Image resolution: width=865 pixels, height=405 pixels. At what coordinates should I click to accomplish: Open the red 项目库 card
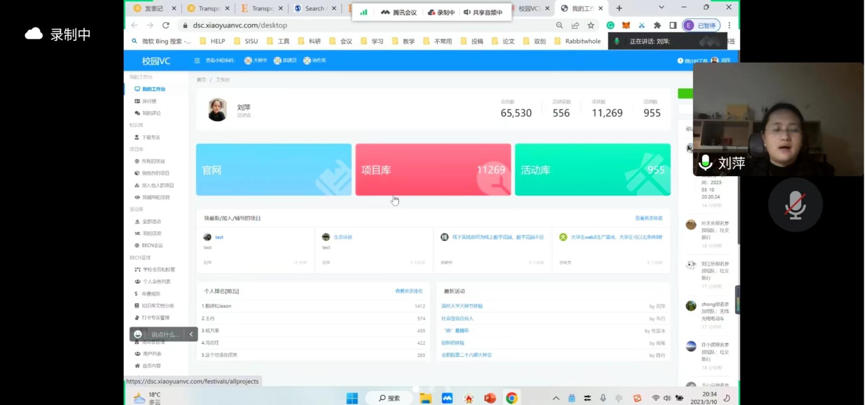tap(433, 170)
